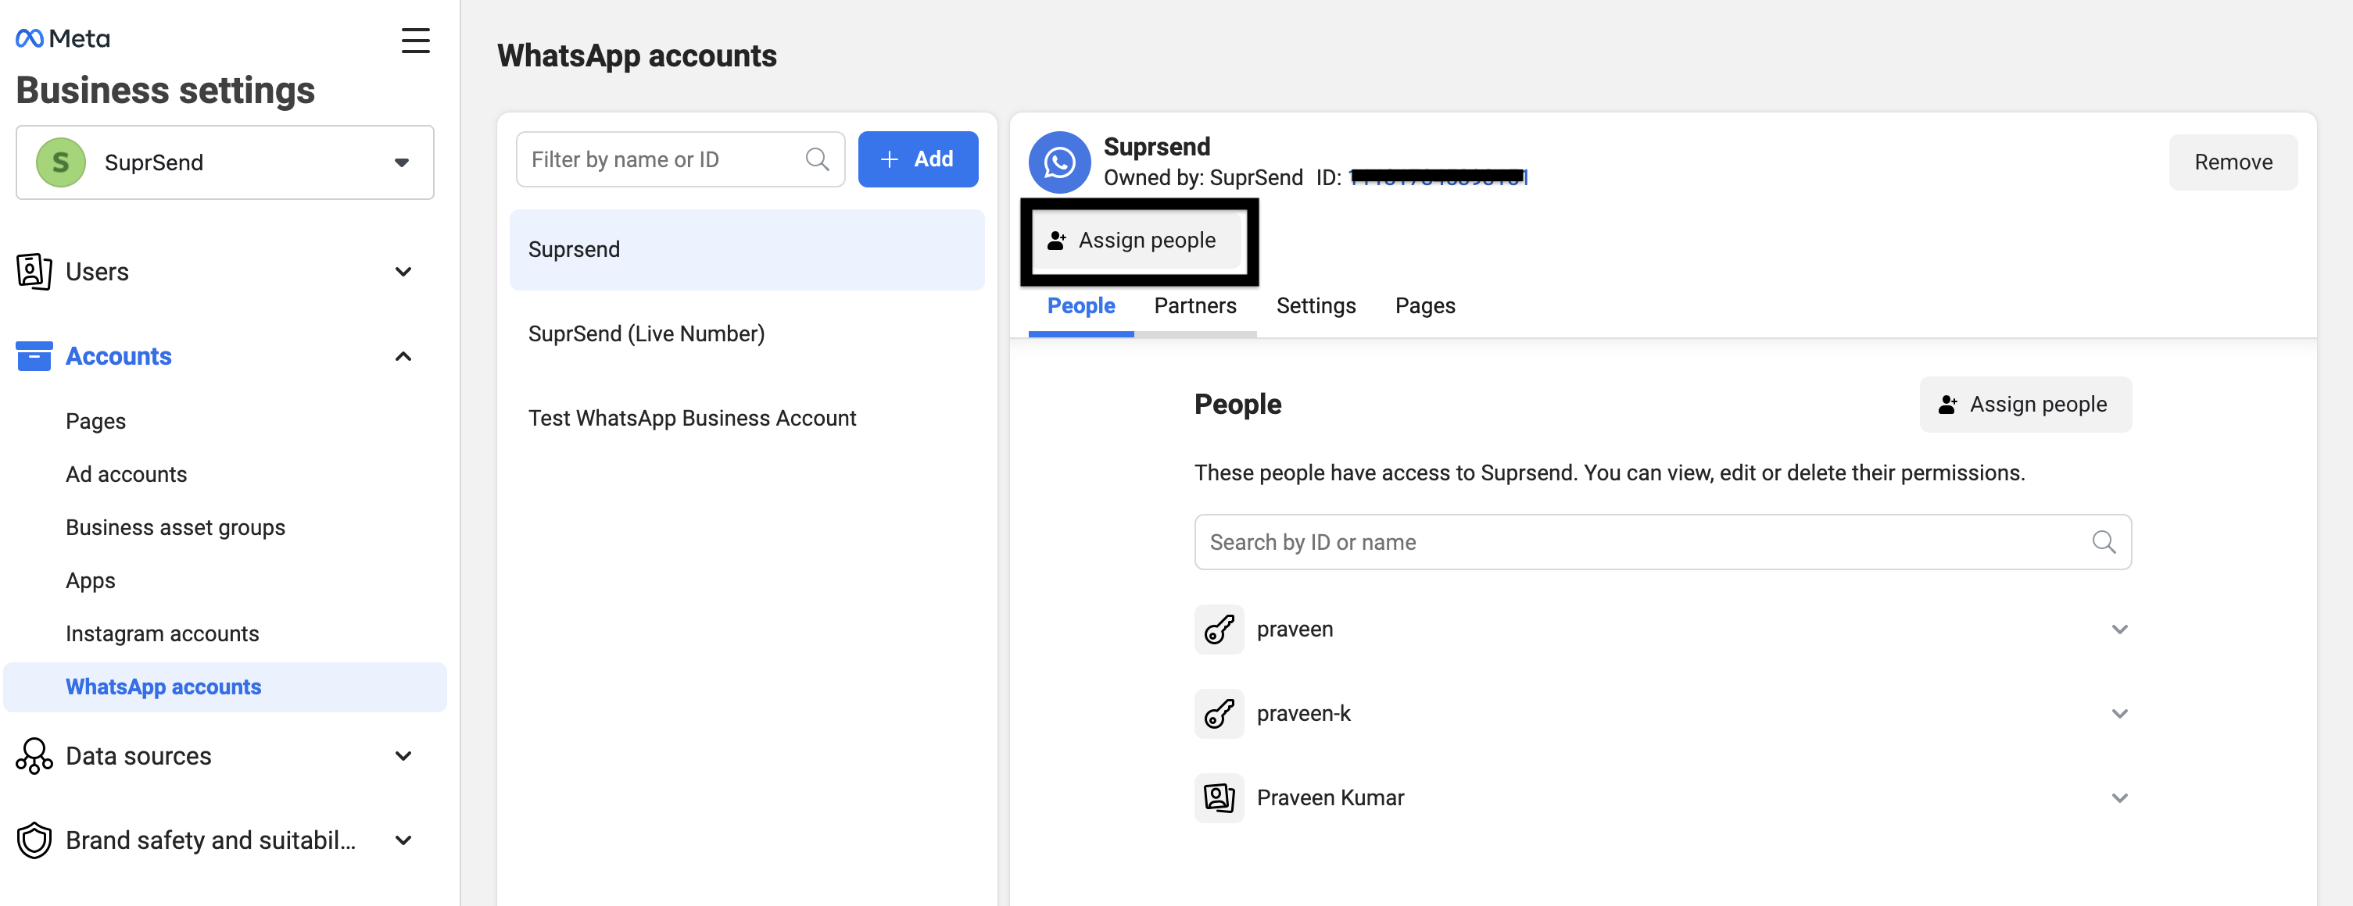Open the Settings tab

1316,305
